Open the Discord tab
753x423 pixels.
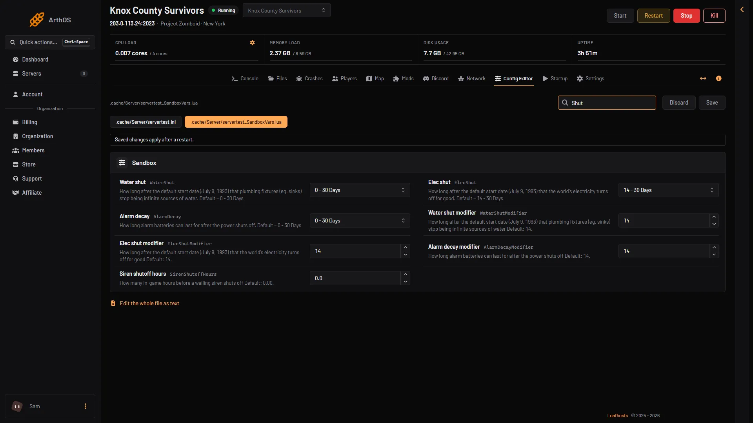(x=436, y=79)
